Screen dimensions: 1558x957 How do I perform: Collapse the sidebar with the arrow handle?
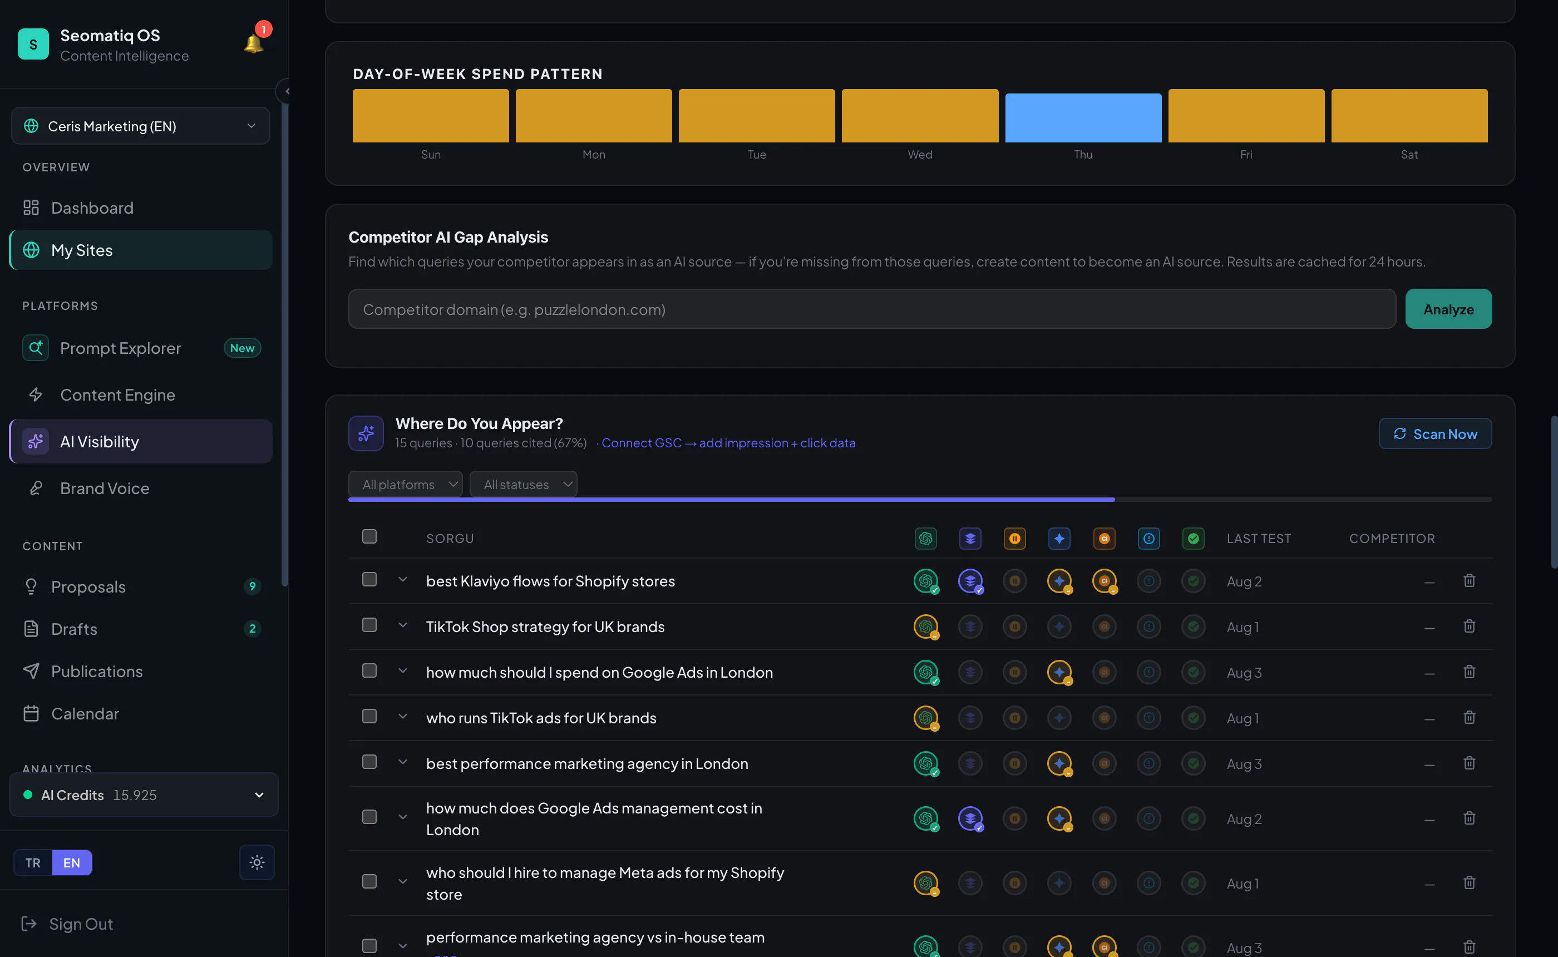tap(286, 91)
